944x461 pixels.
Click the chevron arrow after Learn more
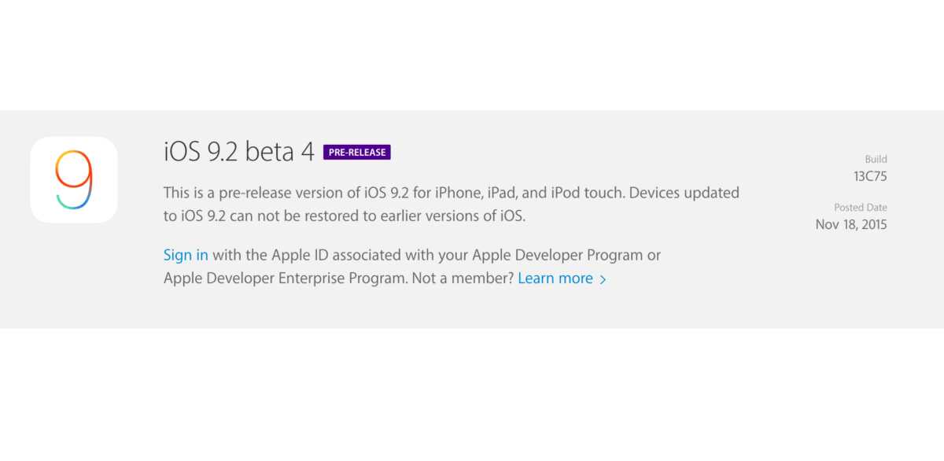coord(603,279)
